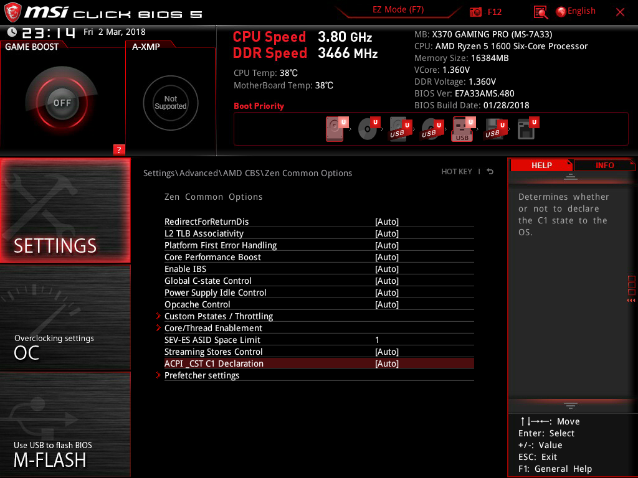This screenshot has height=478, width=638.
Task: Click the DDR Speed 3466 MHz readout
Action: [x=305, y=54]
